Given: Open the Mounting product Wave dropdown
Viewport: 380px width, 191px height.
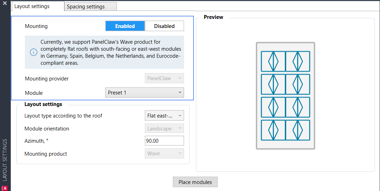Looking at the screenshot, I should (164, 154).
